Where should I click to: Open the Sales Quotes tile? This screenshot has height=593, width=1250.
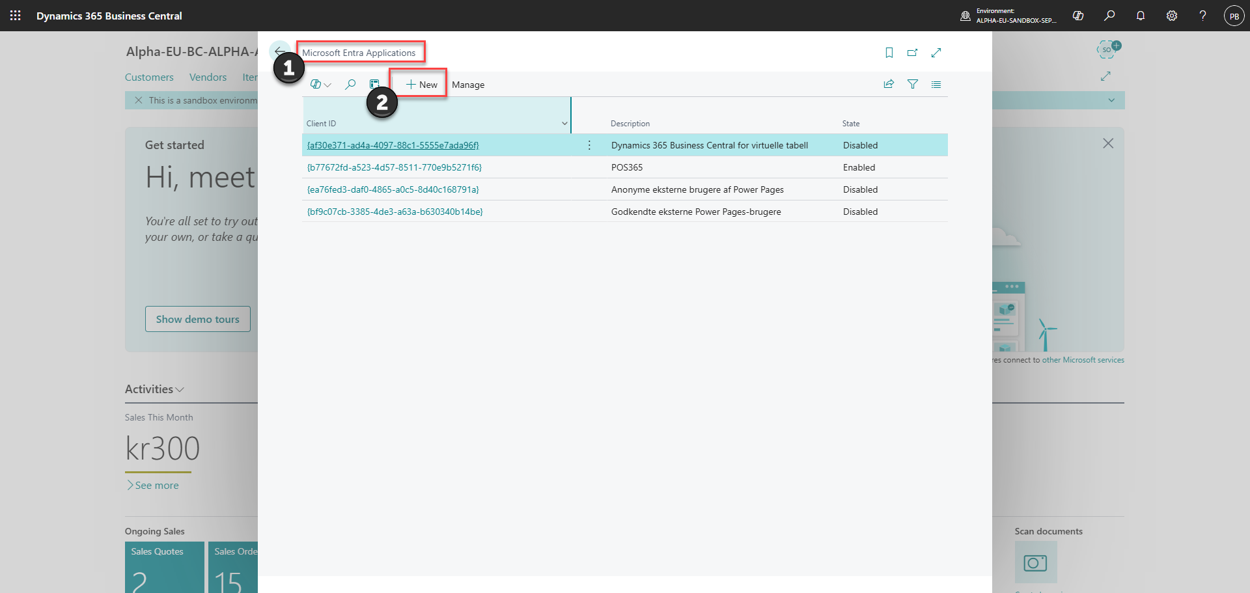[x=165, y=568]
